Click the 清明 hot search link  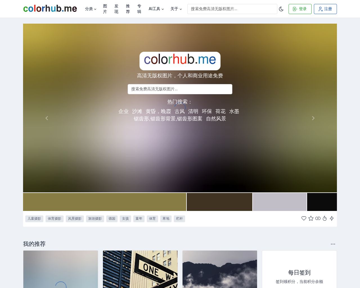click(193, 111)
